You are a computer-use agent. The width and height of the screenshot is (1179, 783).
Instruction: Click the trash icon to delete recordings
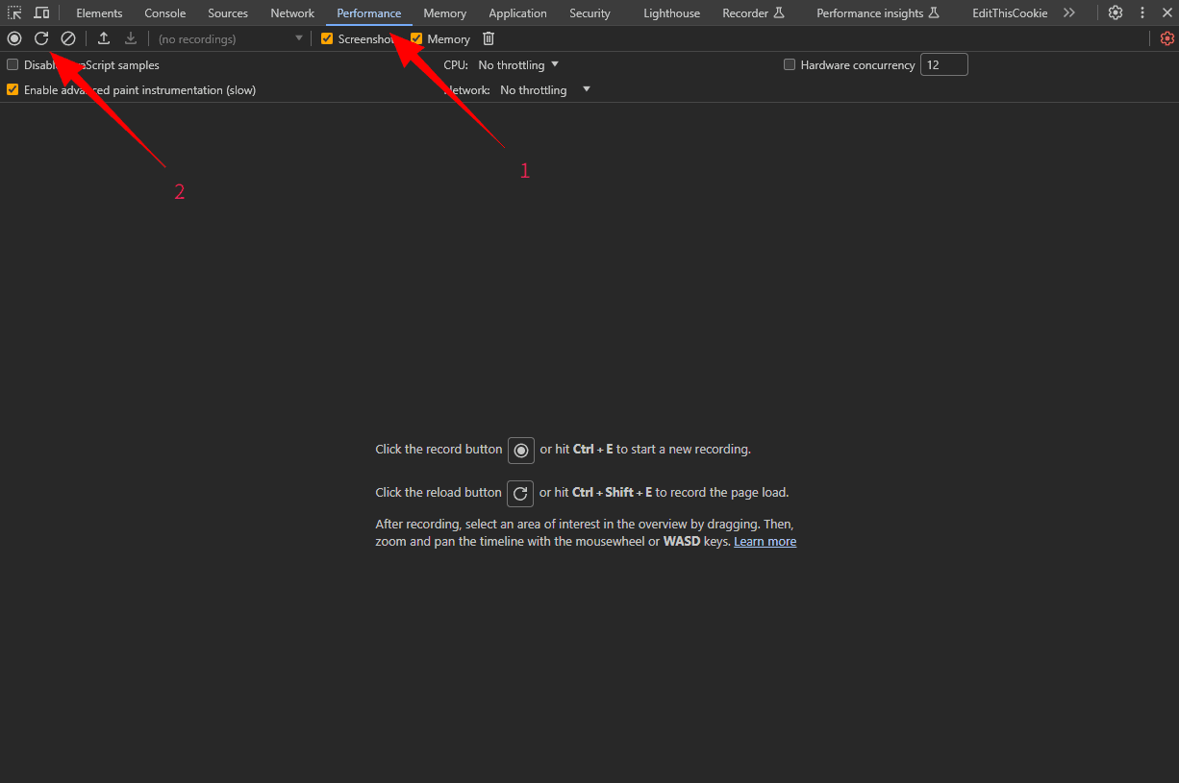tap(488, 38)
